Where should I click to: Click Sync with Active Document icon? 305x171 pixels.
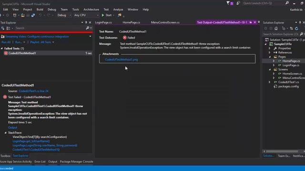291,28
